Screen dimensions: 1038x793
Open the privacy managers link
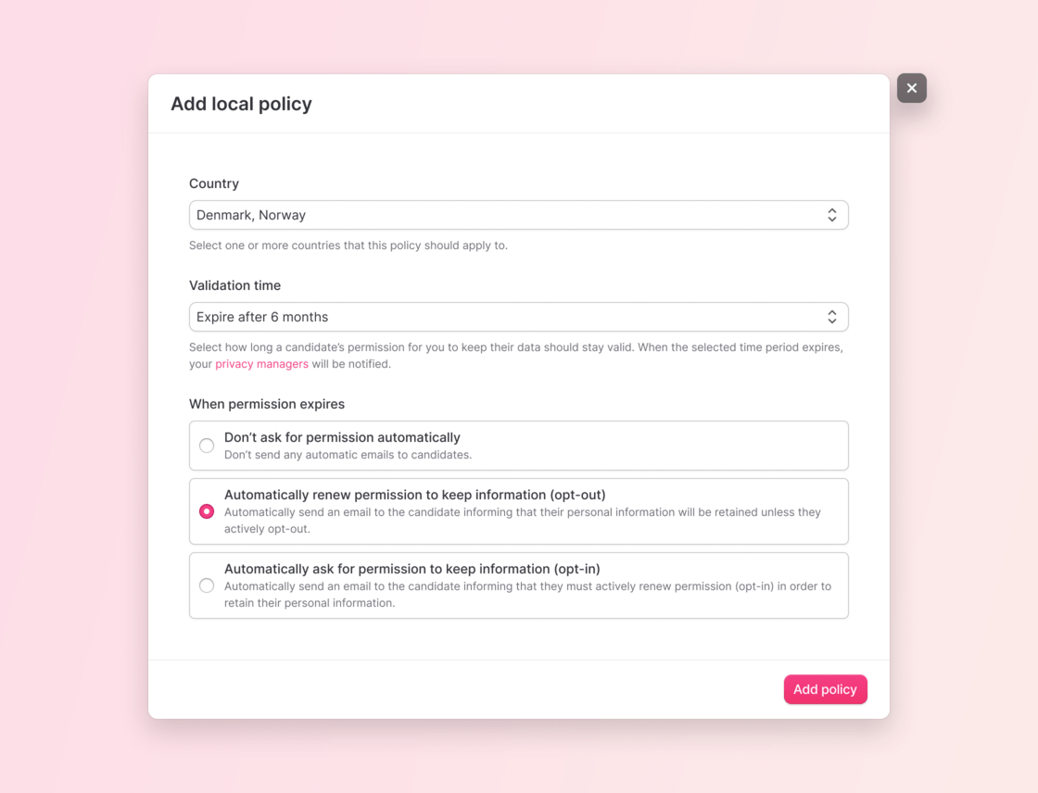(x=261, y=364)
